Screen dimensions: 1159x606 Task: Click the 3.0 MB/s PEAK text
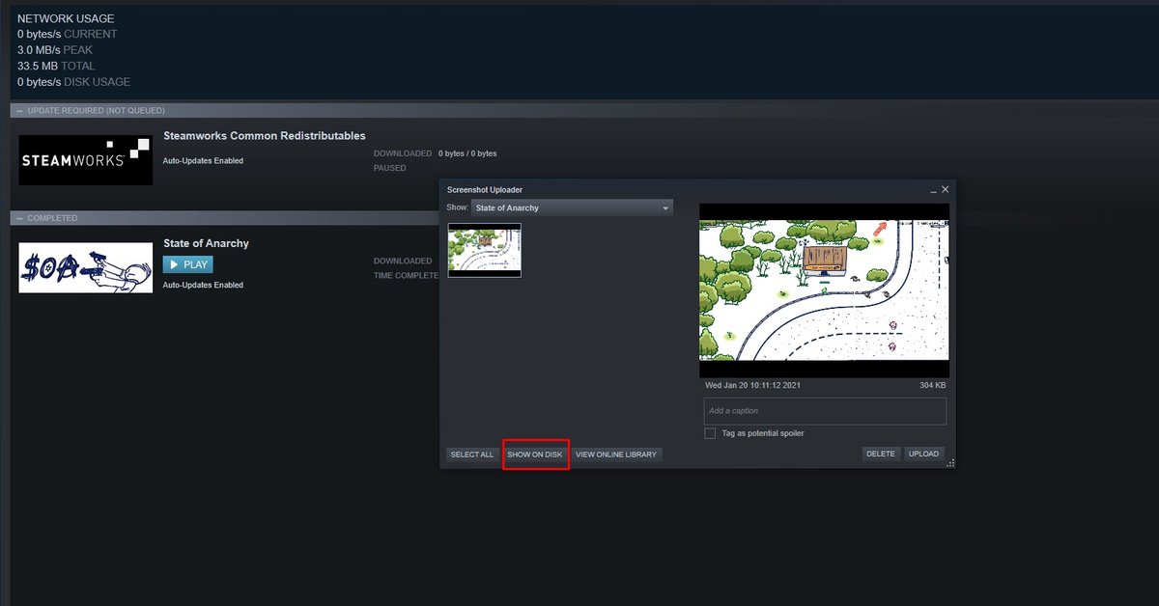55,50
